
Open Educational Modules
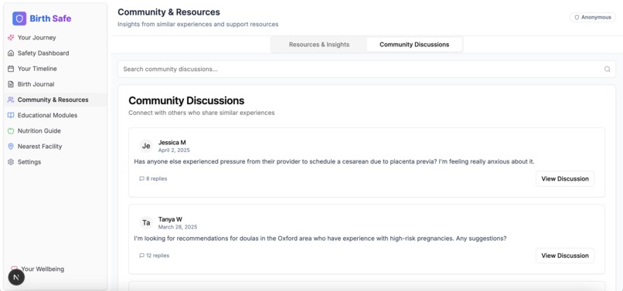[x=56, y=115]
